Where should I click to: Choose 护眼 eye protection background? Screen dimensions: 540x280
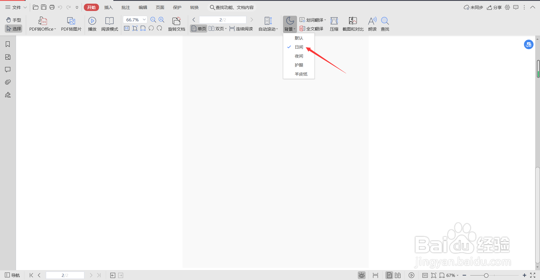299,65
